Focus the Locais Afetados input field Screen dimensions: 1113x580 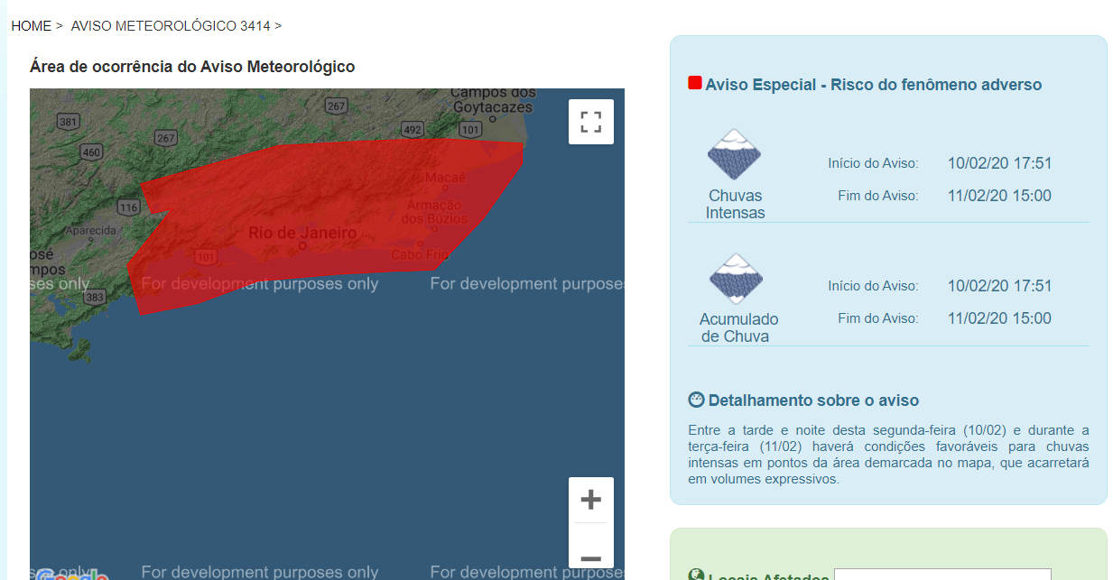click(941, 575)
